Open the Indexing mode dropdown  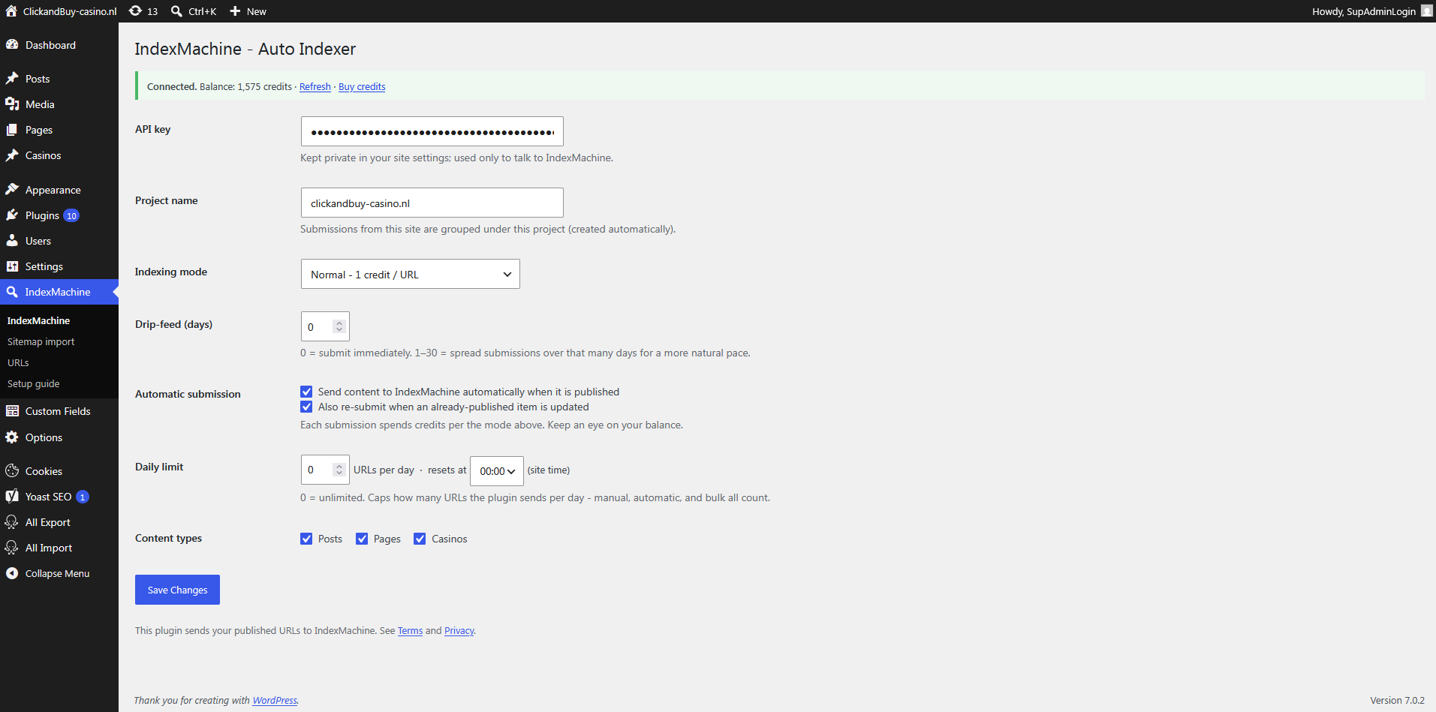pyautogui.click(x=411, y=275)
